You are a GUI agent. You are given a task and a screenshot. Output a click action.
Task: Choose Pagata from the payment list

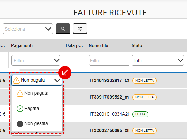tap(37, 109)
